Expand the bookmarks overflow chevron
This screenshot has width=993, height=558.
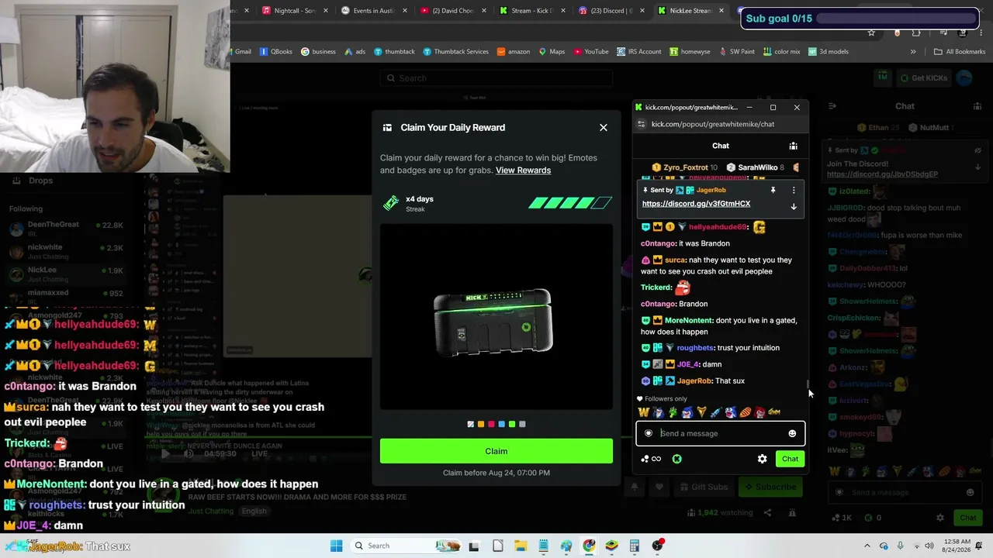coord(913,52)
